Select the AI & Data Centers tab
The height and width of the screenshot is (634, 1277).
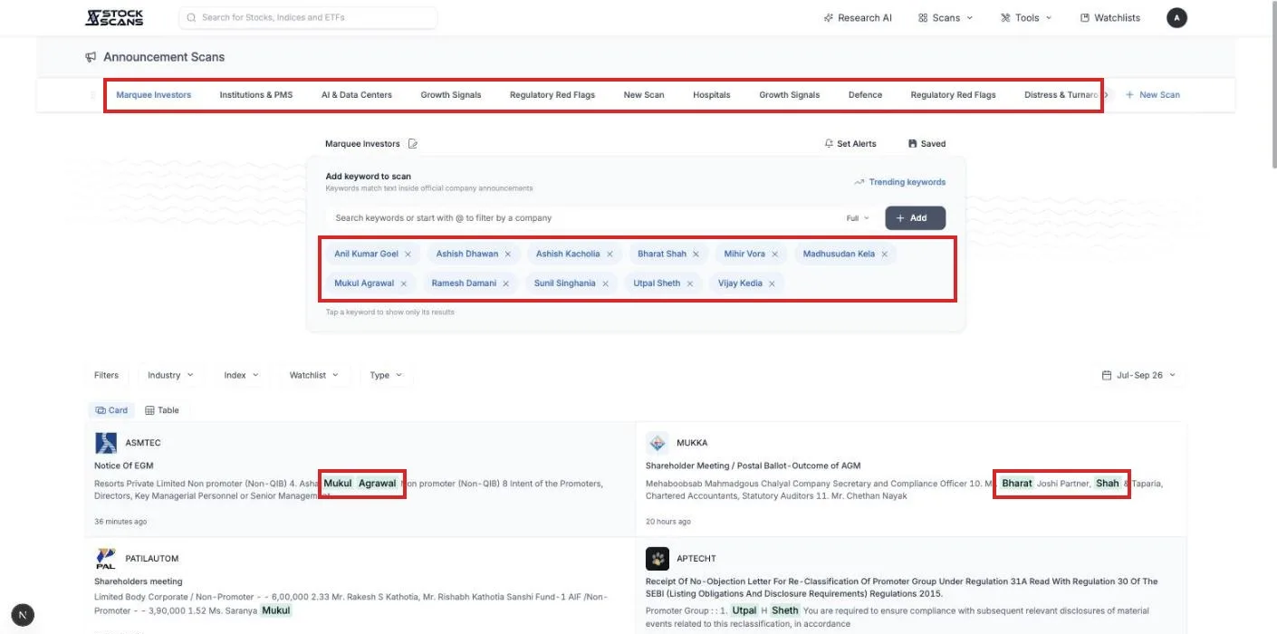(x=357, y=95)
